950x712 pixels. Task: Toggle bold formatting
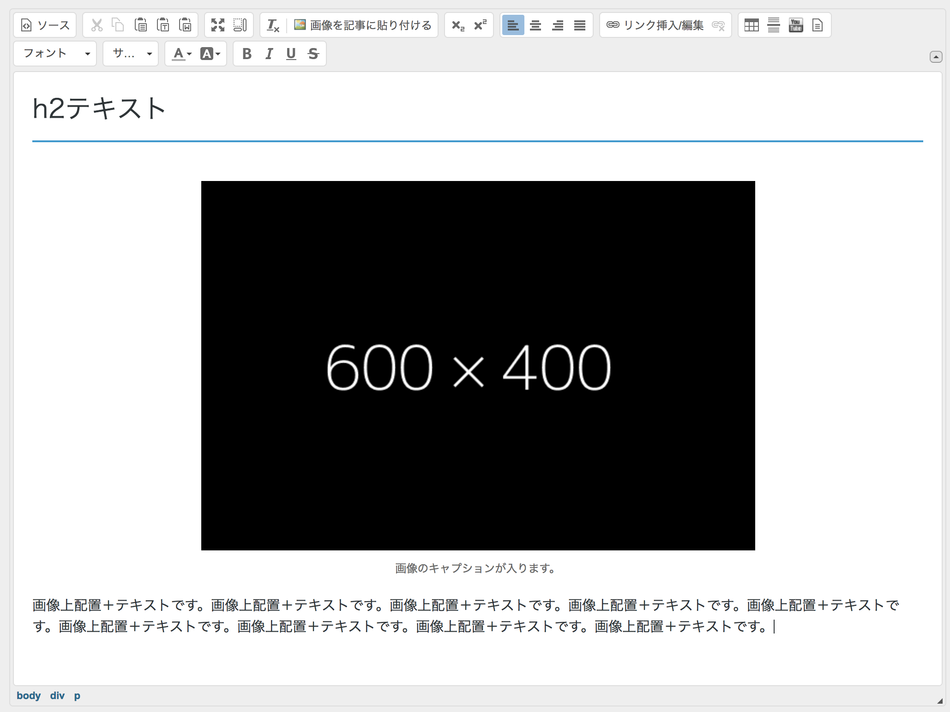coord(247,54)
